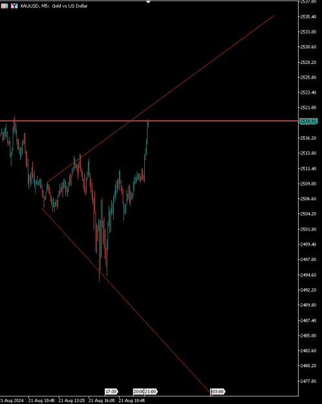Select the 20:00 time marker label
Viewport: 322px width, 404px height.
138,392
